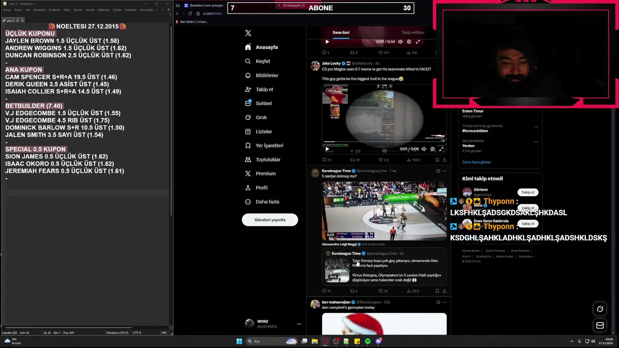Open Kodlama menu in Notepad++
This screenshot has height=348, width=619.
click(x=55, y=10)
